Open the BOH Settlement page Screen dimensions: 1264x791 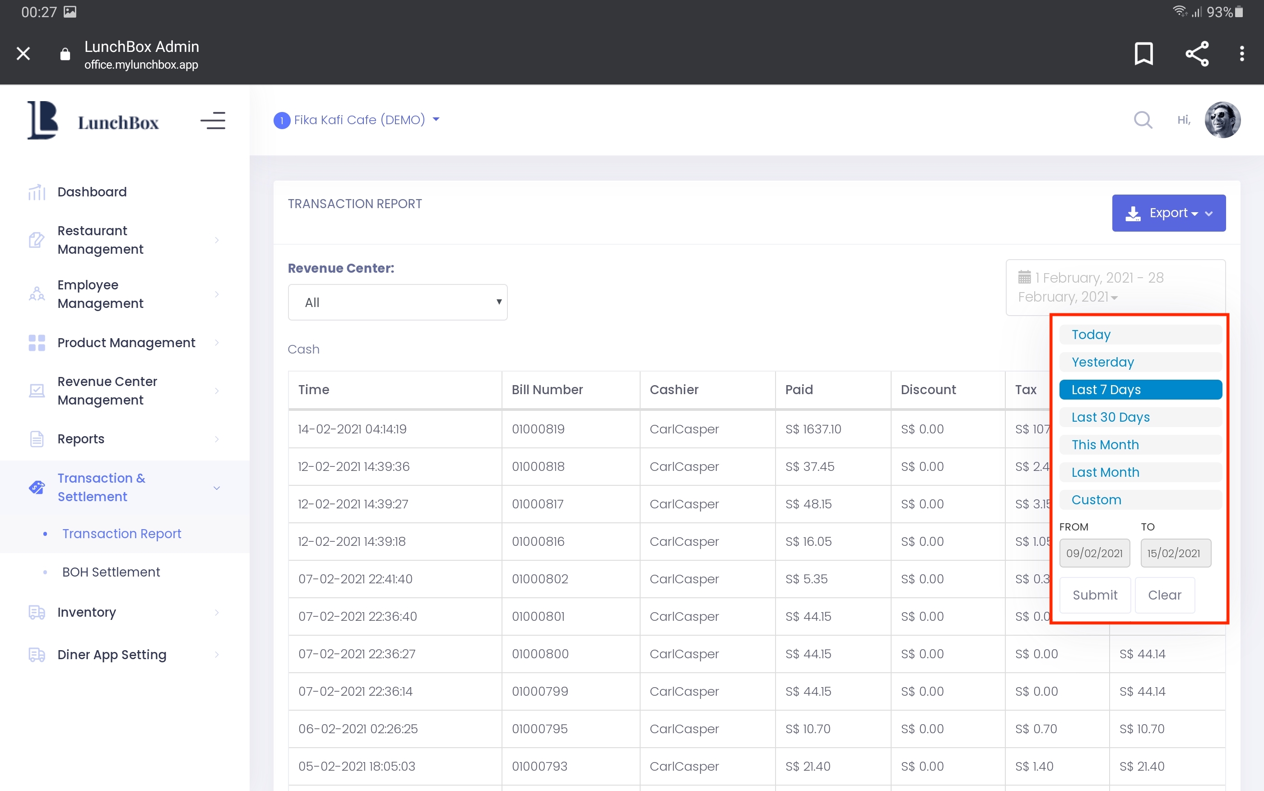pos(111,572)
